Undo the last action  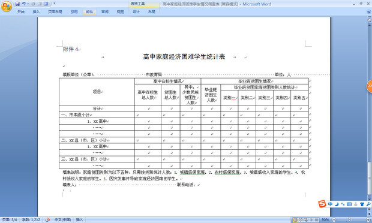(x=23, y=4)
